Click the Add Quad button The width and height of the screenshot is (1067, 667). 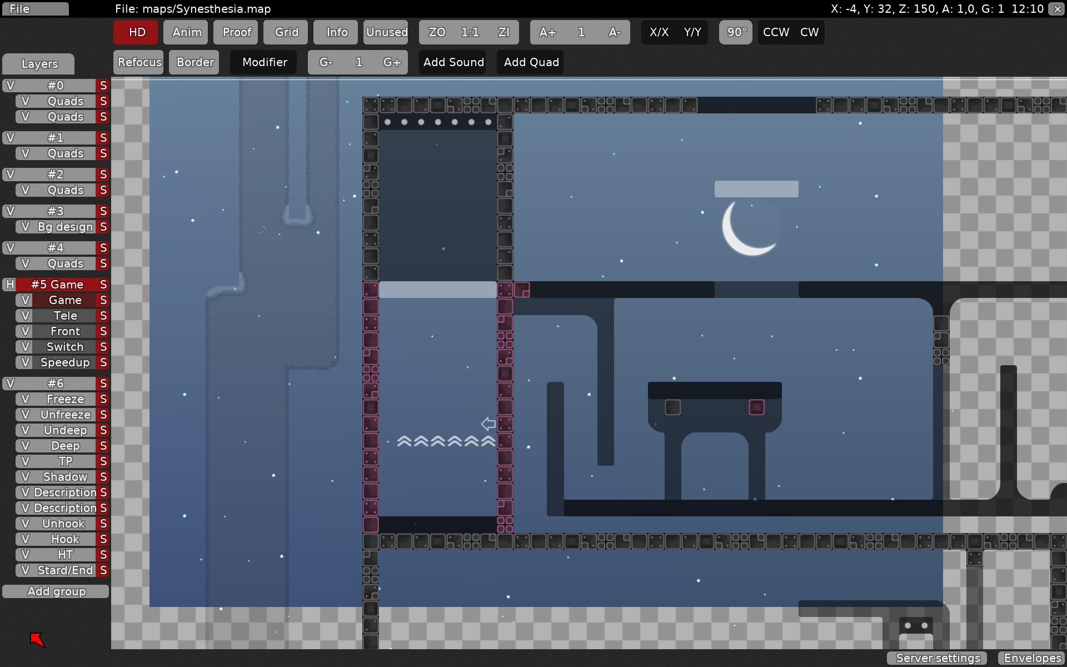(x=531, y=62)
